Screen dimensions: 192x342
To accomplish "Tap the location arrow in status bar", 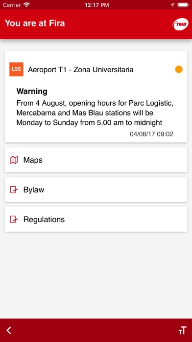I will 172,5.
